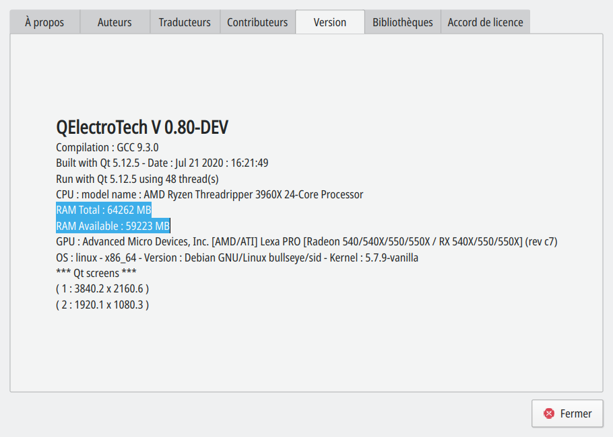Viewport: 613px width, 437px height.
Task: Open the À propos tab
Action: (44, 22)
